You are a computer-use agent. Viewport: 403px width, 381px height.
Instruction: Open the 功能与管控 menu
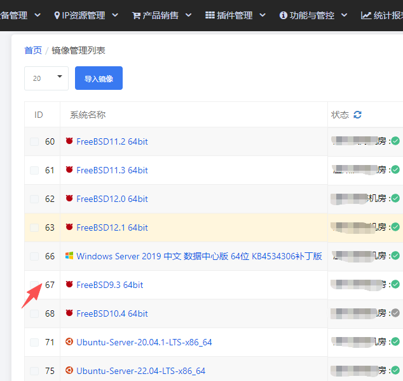(313, 15)
